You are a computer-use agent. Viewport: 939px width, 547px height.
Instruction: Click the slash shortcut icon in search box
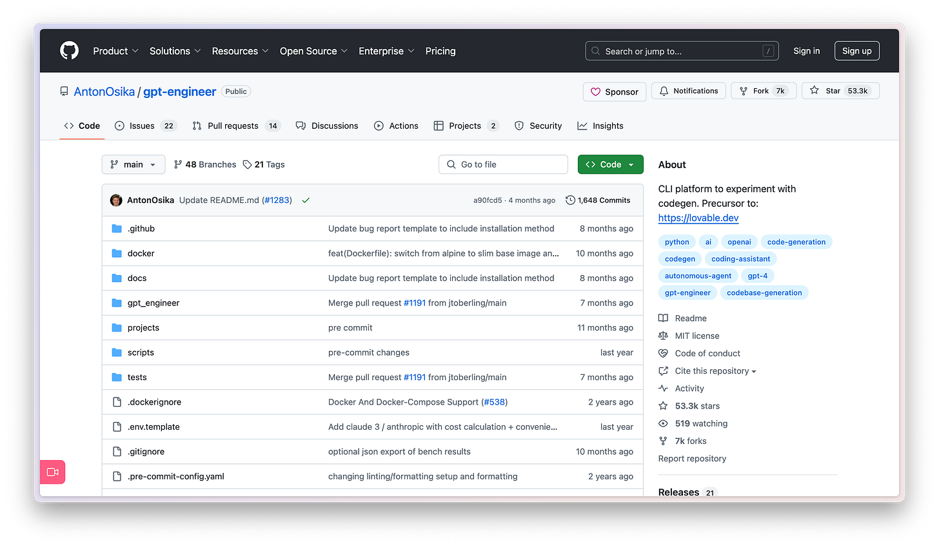pyautogui.click(x=768, y=51)
